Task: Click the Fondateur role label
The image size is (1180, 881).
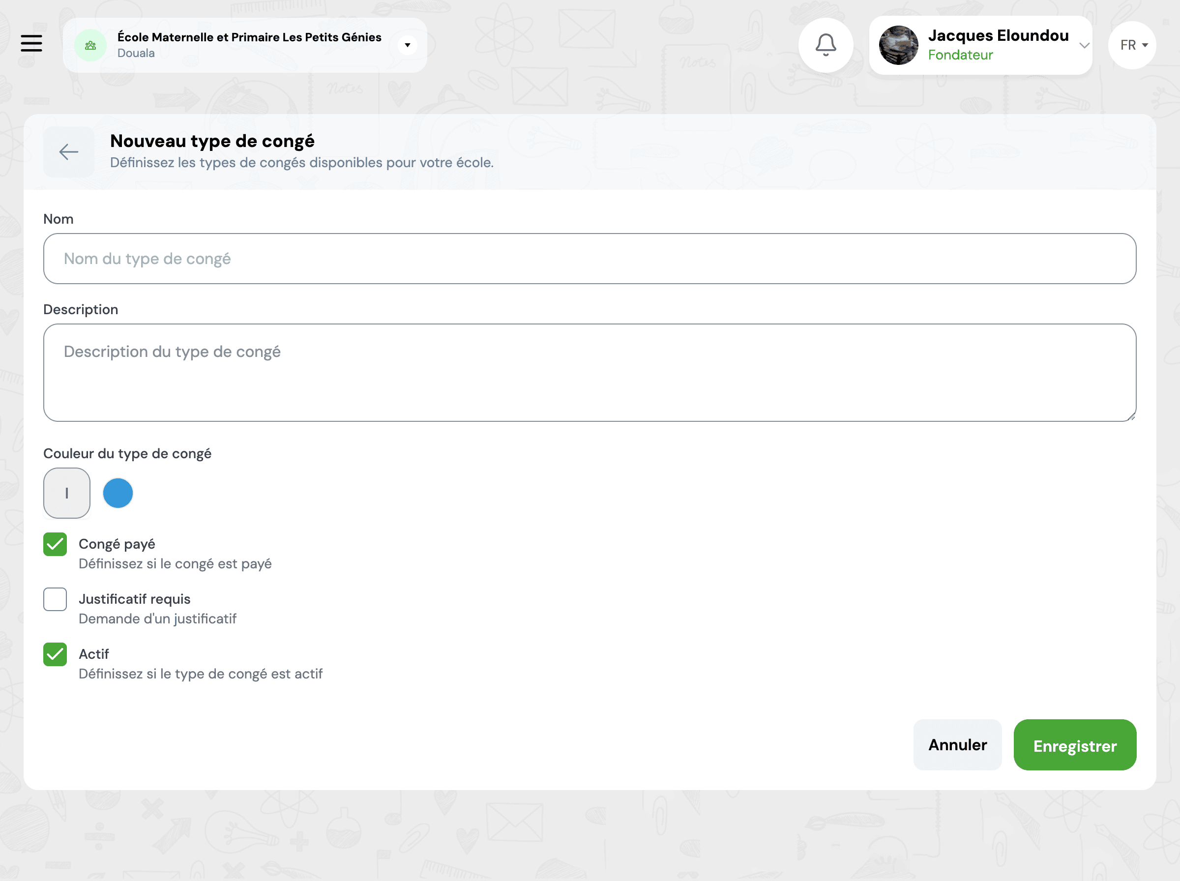Action: (960, 55)
